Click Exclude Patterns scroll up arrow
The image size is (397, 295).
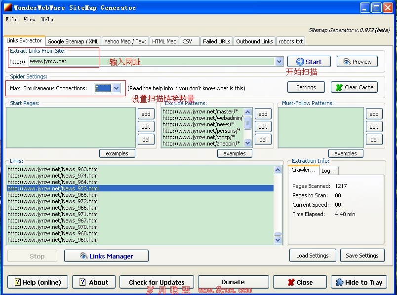pos(247,111)
